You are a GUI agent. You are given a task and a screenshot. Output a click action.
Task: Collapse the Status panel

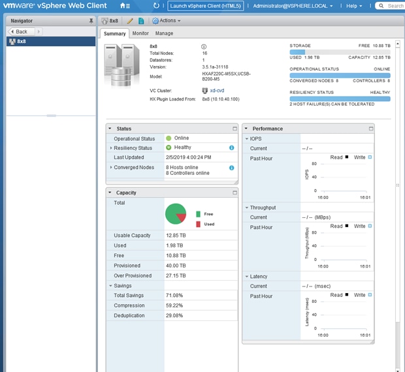click(x=110, y=129)
